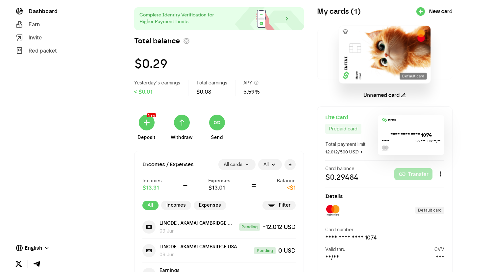Click the green New card plus icon
This screenshot has width=492, height=272.
421,11
